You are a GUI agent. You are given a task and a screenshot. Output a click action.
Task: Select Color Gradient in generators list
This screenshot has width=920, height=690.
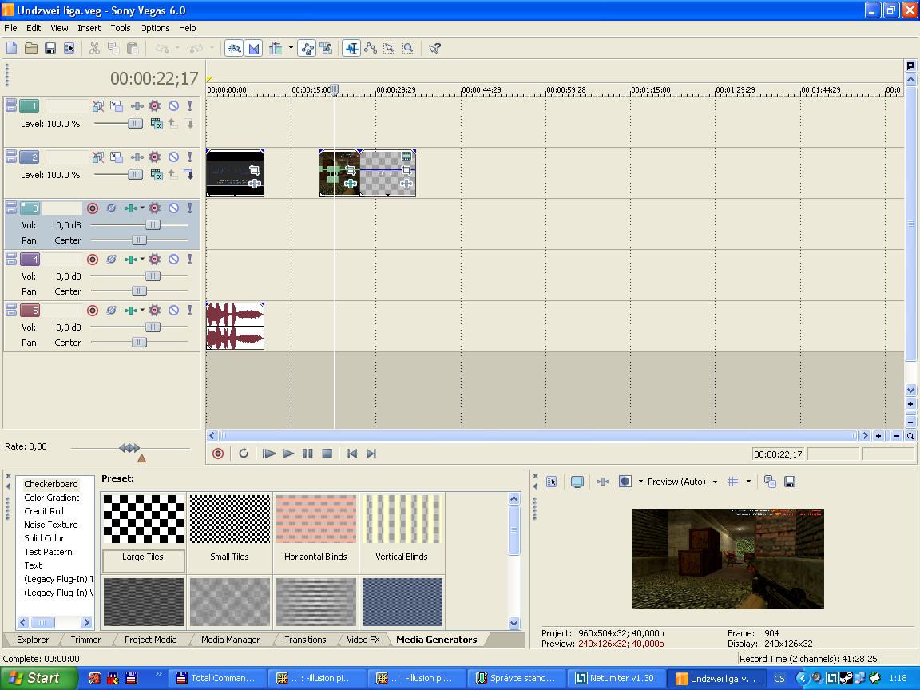point(52,498)
